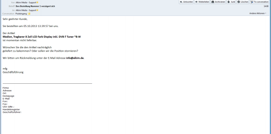Click the product name Medion, Tragbarer 8 Zoll
The image size is (271, 134).
click(x=42, y=37)
